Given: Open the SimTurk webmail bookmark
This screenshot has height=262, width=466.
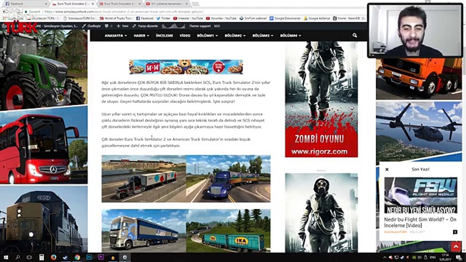Looking at the screenshot, I should click(253, 18).
